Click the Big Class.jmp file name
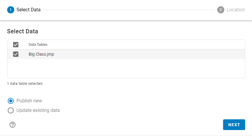 coord(41,54)
